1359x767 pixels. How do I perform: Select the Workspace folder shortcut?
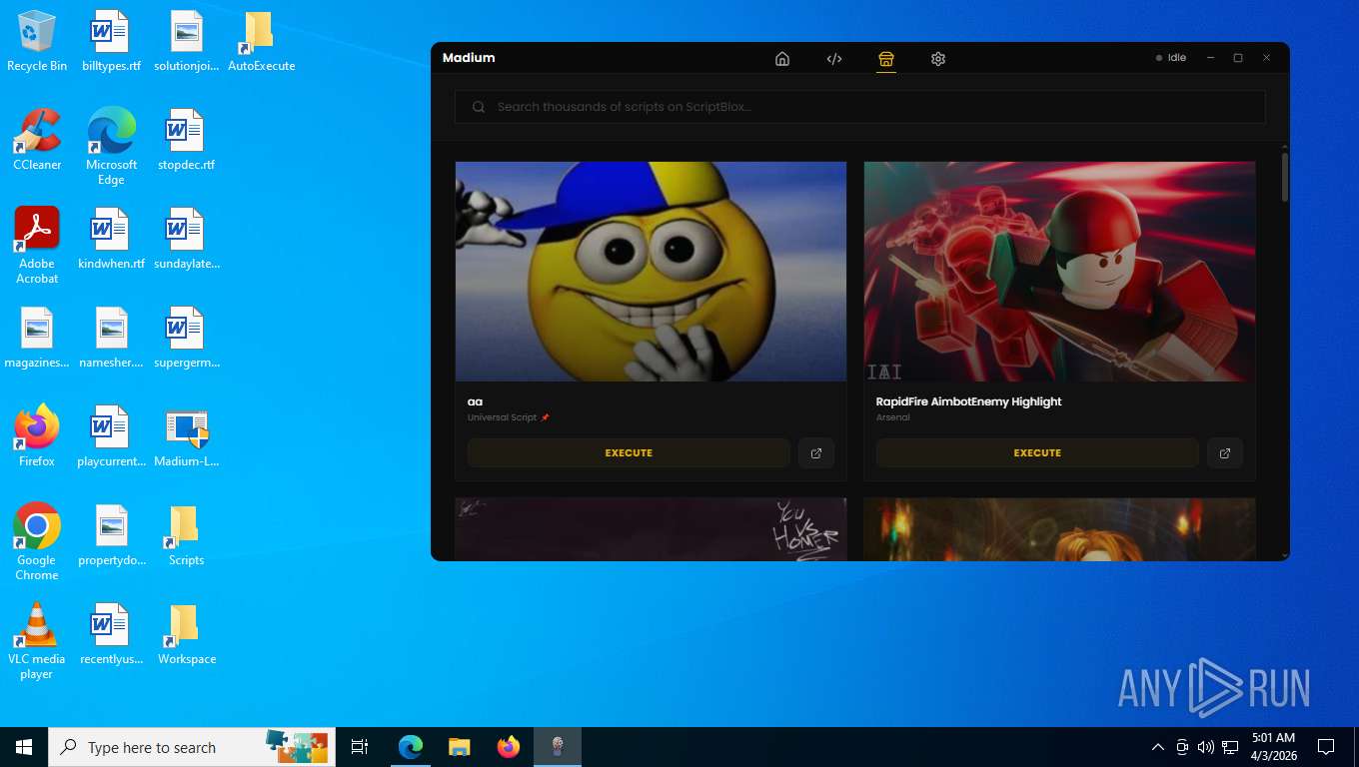186,634
